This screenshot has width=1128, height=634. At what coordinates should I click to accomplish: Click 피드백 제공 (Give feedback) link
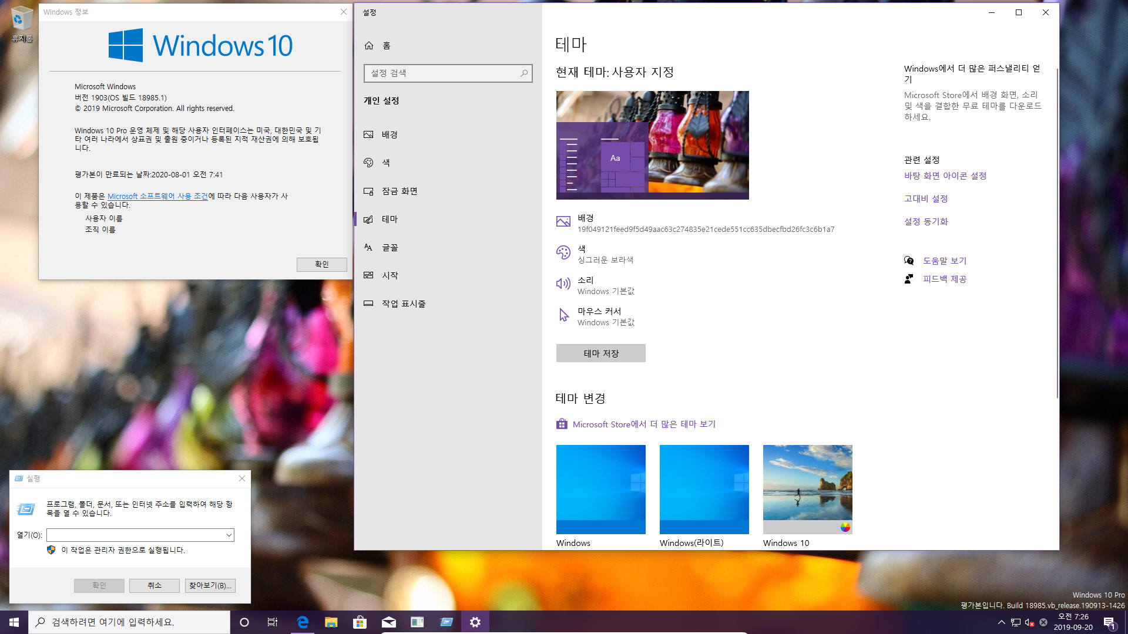[x=944, y=279]
